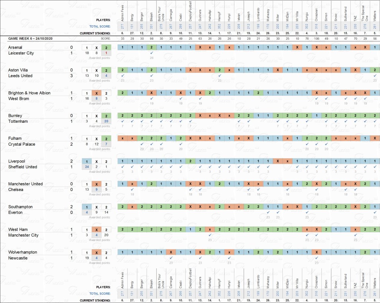The width and height of the screenshot is (380, 303).
Task: Click Carnage's checkmark in the Wolverhampton row
Action: click(171, 258)
